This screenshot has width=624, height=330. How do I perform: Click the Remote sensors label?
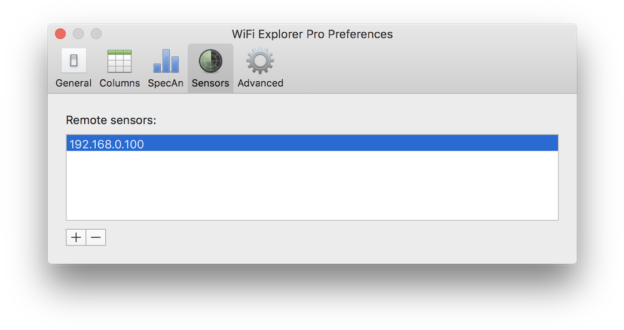(111, 121)
